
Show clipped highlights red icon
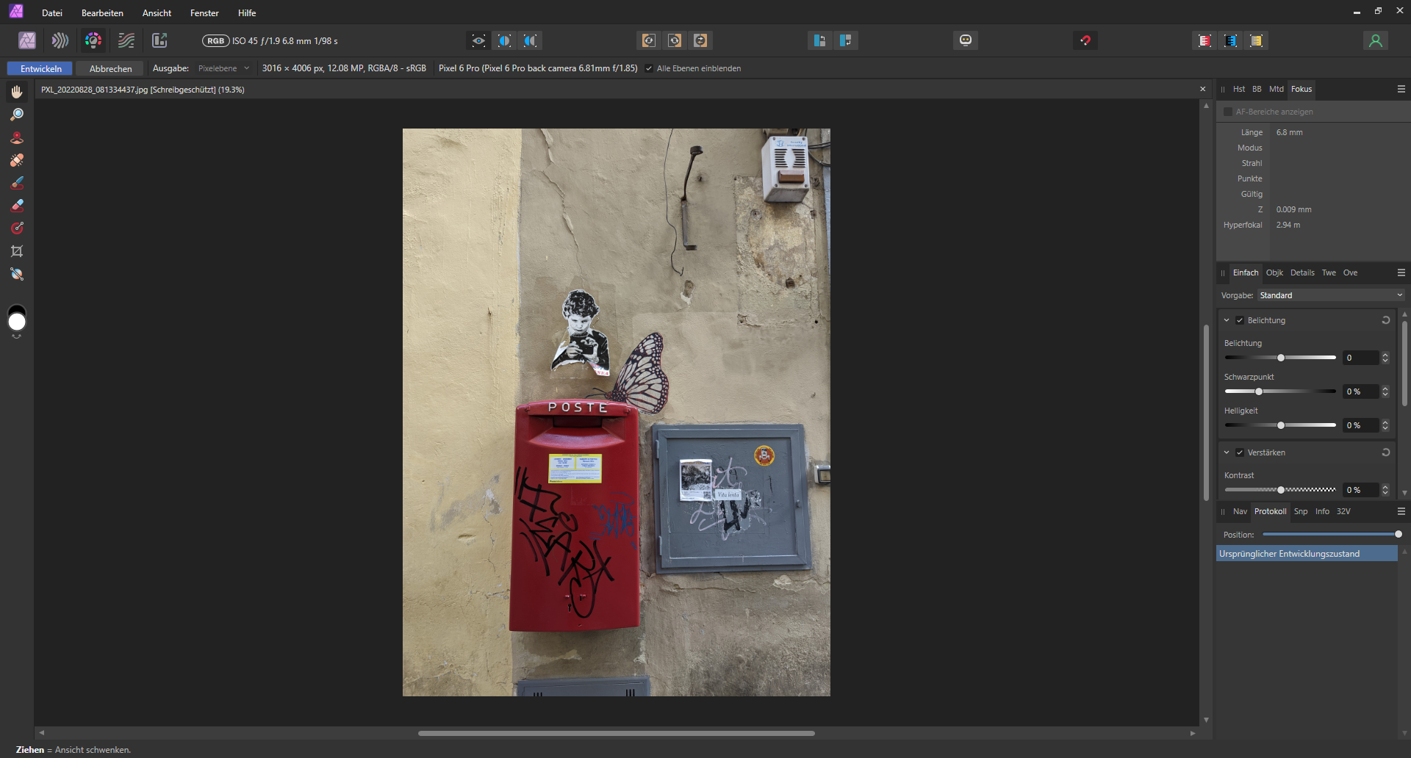[x=1204, y=40]
